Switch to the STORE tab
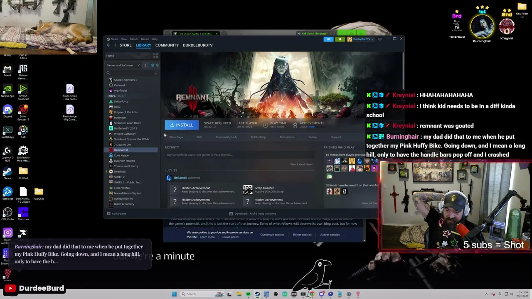 click(126, 45)
